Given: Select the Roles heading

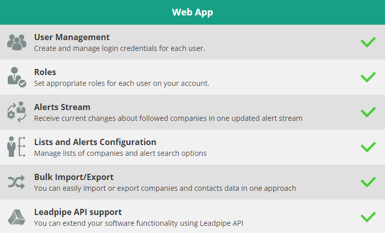Looking at the screenshot, I should pos(45,73).
